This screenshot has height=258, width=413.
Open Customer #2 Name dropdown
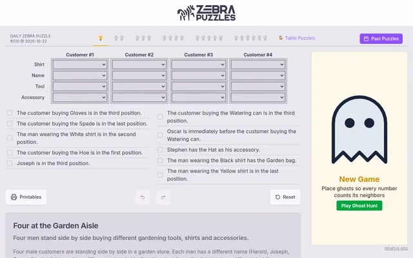(139, 75)
